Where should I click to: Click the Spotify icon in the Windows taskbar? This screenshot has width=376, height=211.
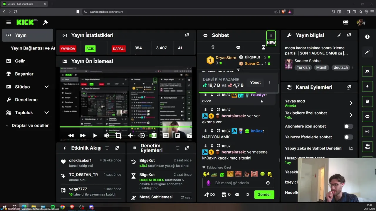pos(53,207)
